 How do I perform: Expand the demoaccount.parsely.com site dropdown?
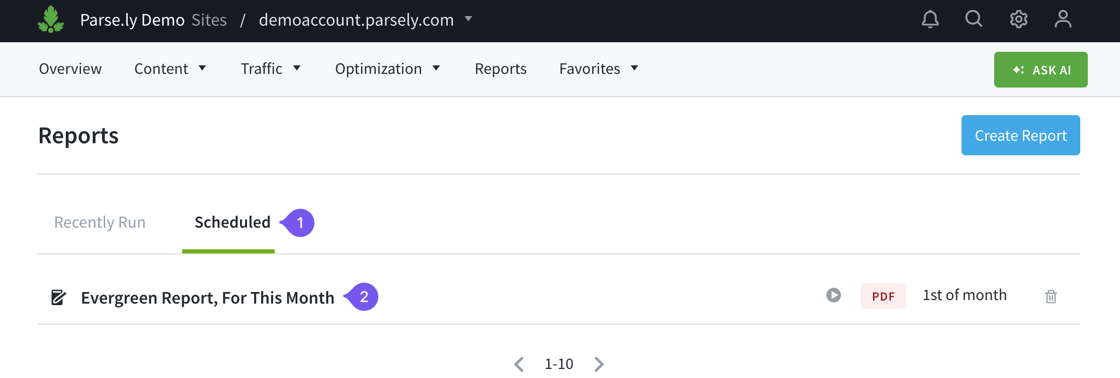point(468,19)
